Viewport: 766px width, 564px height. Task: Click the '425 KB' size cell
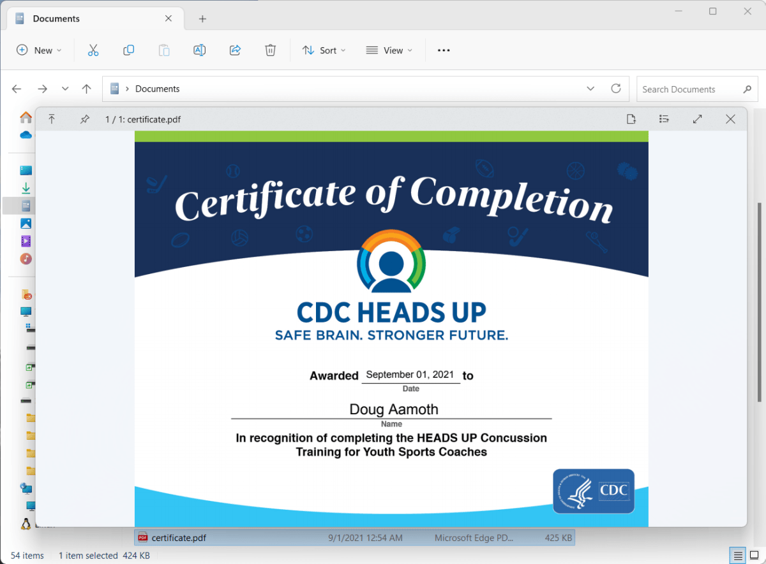[559, 538]
